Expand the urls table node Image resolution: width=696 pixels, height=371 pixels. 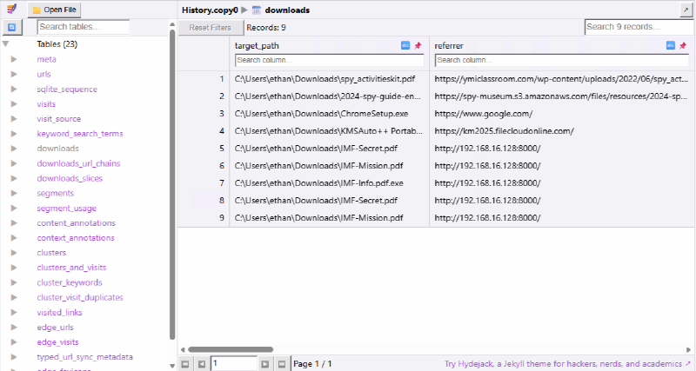[x=14, y=74]
